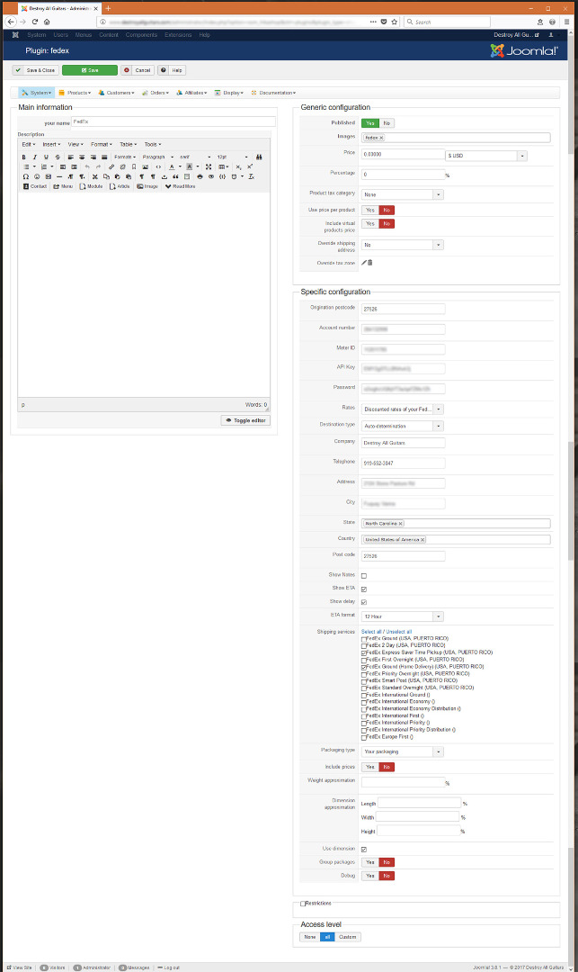Viewport: 578px width, 972px height.
Task: Click the numbered list icon
Action: click(44, 166)
